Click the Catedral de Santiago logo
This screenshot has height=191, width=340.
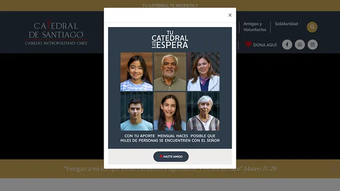[x=56, y=32]
